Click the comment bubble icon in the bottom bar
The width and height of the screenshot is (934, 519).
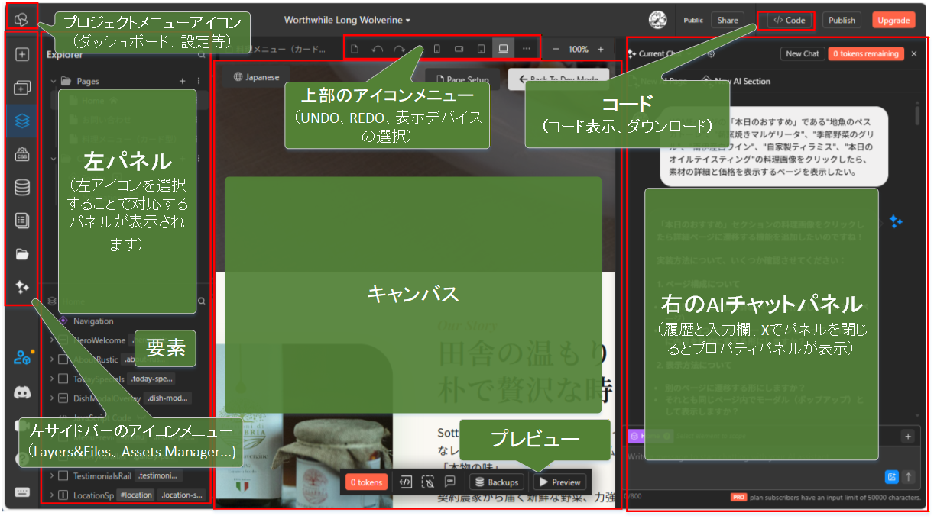[x=450, y=482]
